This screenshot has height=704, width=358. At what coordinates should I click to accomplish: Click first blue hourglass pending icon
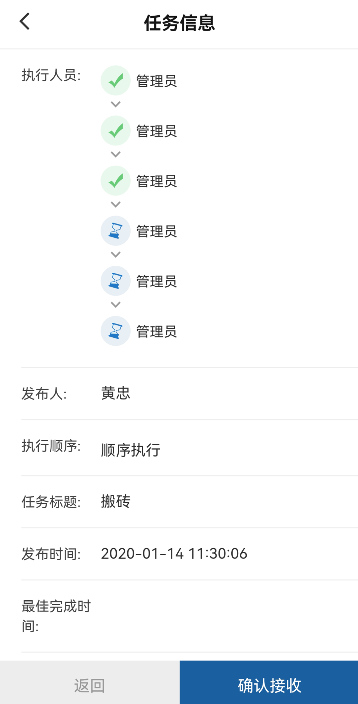click(115, 231)
